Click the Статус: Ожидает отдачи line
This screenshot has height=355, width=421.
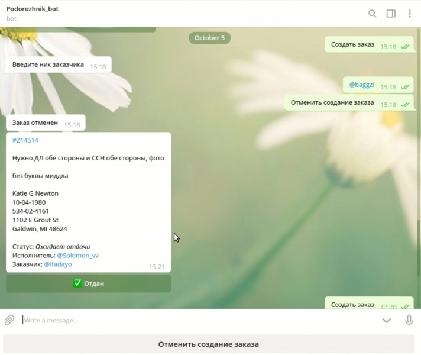pyautogui.click(x=51, y=247)
